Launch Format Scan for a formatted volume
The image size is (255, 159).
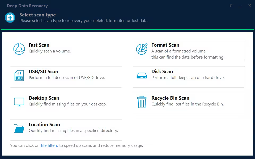[189, 51]
